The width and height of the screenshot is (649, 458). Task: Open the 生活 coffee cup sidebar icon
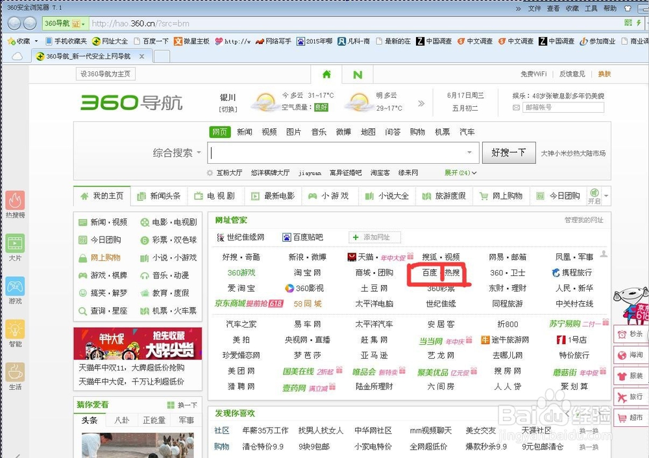[x=15, y=372]
